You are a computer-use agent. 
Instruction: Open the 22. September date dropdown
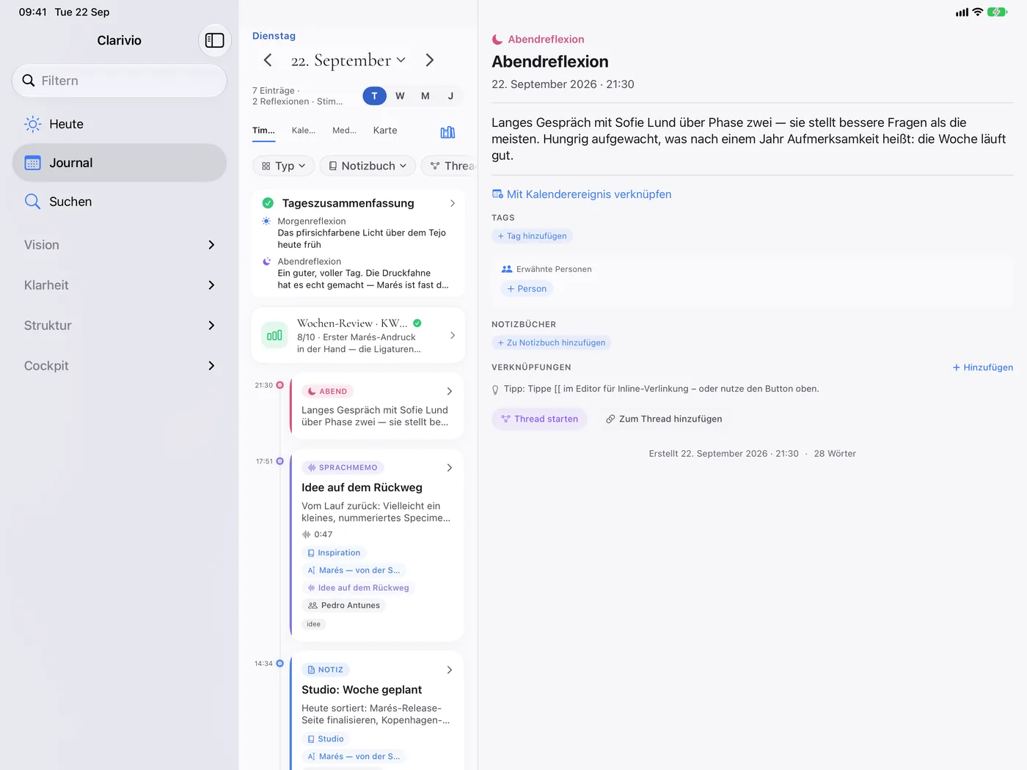pos(348,60)
